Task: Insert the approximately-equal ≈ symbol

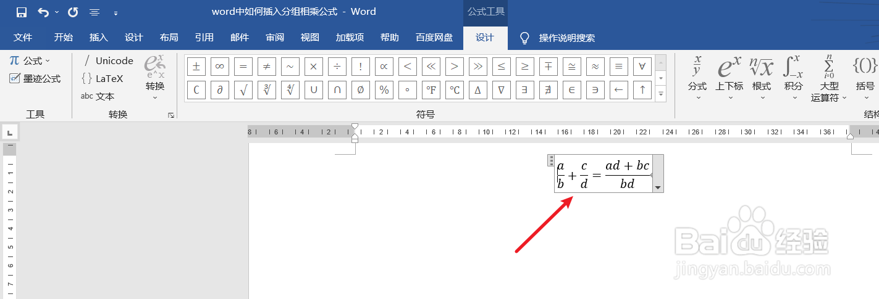Action: coord(595,66)
